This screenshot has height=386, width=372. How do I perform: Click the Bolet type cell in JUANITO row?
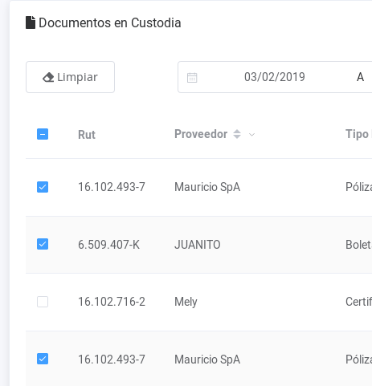(x=358, y=245)
